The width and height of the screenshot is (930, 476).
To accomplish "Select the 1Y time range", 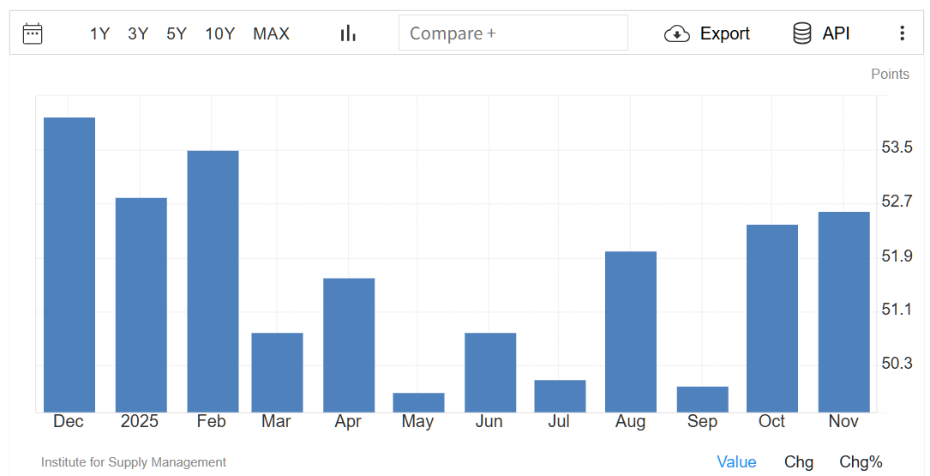I will 99,33.
